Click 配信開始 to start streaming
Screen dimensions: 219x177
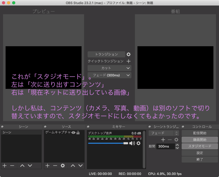point(200,133)
